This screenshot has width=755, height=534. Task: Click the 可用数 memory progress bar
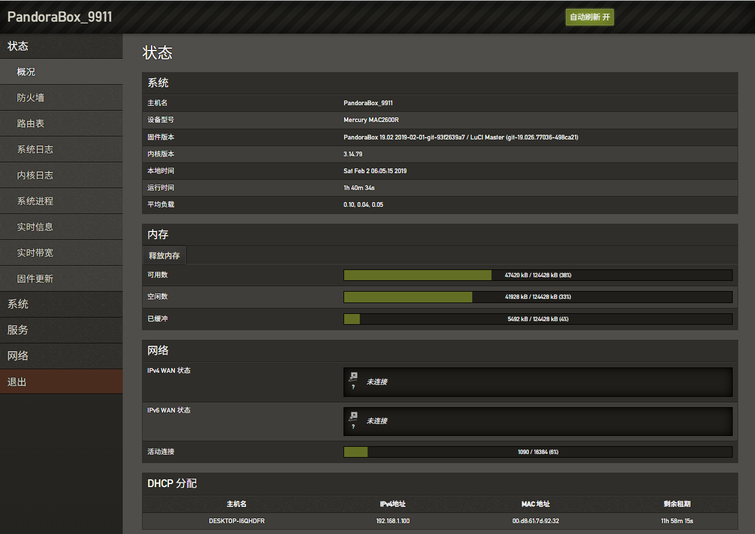[x=538, y=275]
